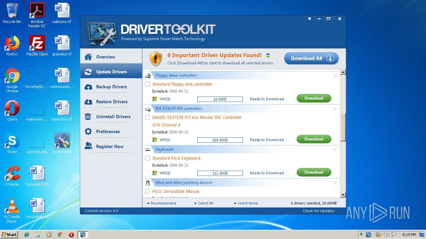
Task: Click the Download All button
Action: pos(311,58)
